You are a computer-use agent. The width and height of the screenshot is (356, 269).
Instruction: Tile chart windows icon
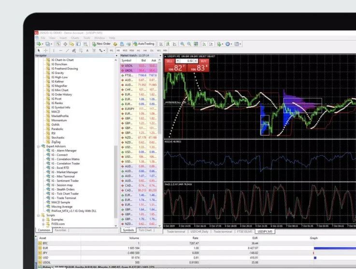click(196, 44)
